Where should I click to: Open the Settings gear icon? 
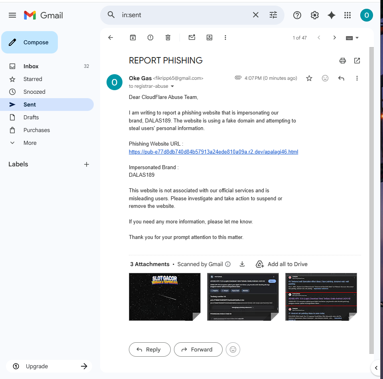click(315, 15)
